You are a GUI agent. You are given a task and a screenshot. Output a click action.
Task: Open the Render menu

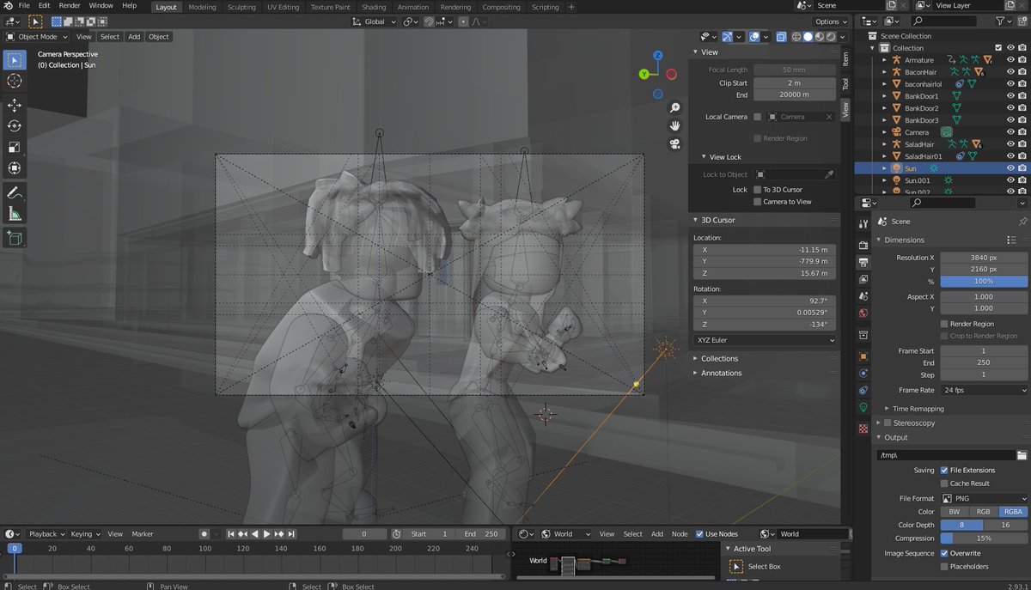(x=70, y=6)
